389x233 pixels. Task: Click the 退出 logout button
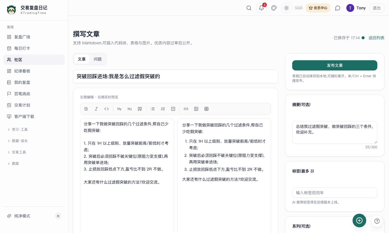377,8
